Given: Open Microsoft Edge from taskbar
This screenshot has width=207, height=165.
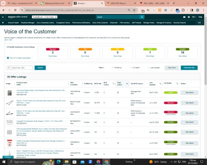Looking at the screenshot, I should 59,162.
